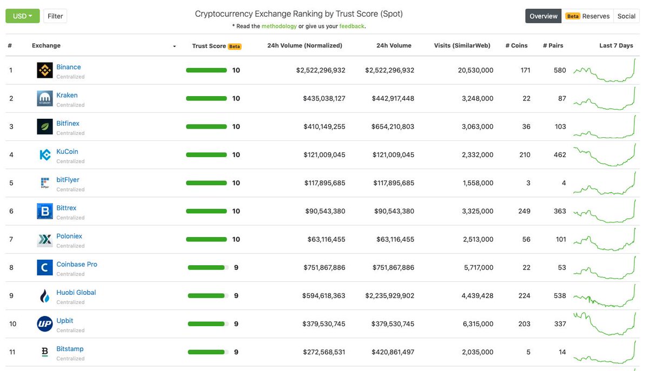Viewport: 649px width, 371px height.
Task: Click the Last 7 Days column header
Action: tap(616, 46)
